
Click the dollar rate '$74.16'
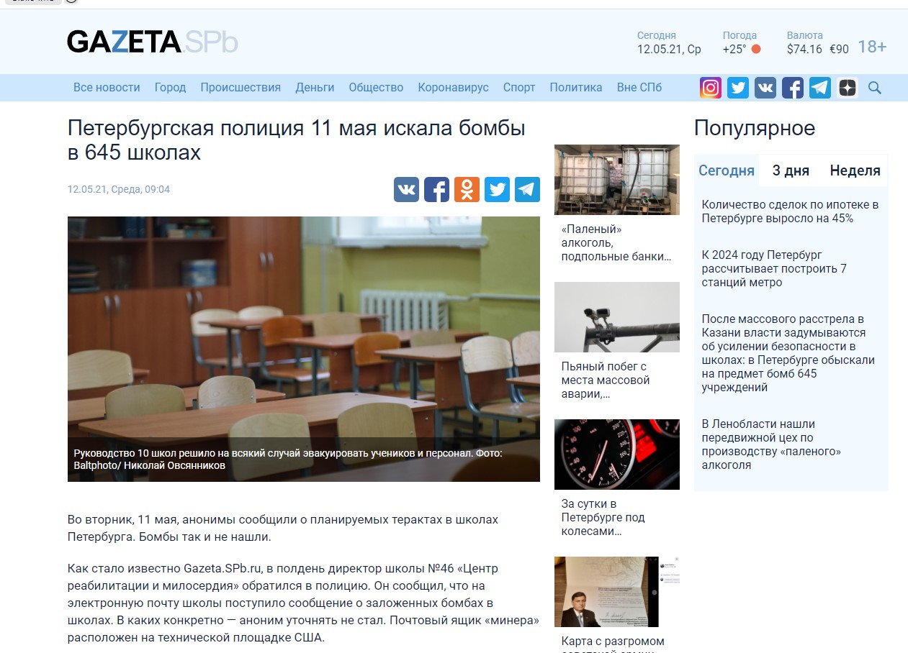(804, 50)
